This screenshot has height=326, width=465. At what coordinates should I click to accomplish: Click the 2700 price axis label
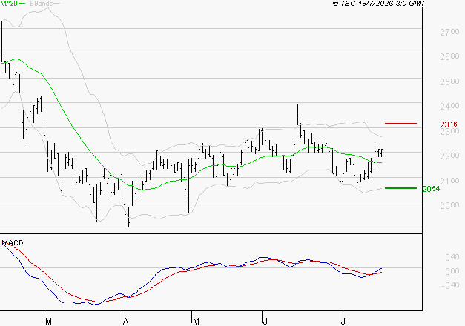point(449,32)
